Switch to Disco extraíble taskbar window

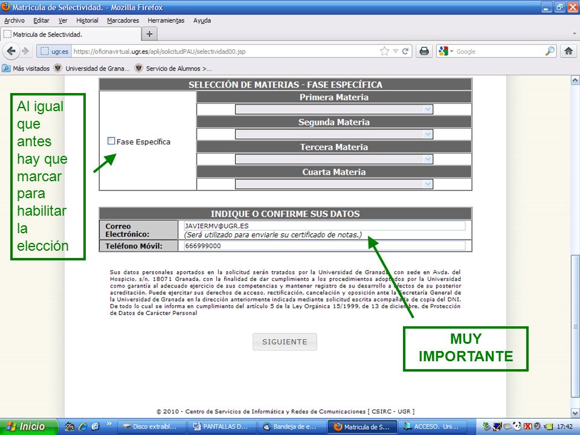152,427
